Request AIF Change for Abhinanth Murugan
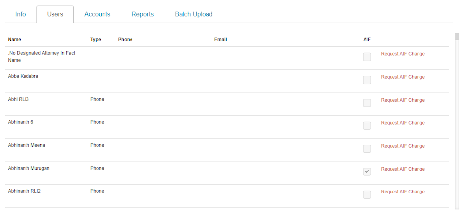Screen dimensions: 471x214 pos(403,169)
